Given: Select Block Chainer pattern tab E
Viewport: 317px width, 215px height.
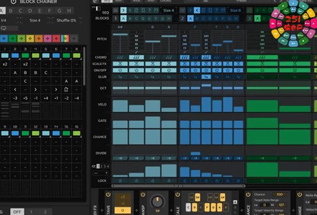Looking at the screenshot, I should [x=40, y=11].
